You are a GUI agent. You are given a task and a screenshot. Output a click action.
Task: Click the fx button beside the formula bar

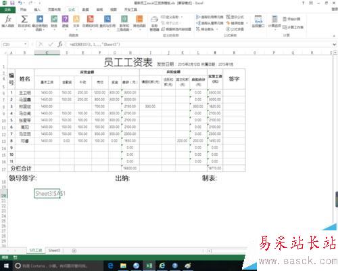(x=60, y=44)
